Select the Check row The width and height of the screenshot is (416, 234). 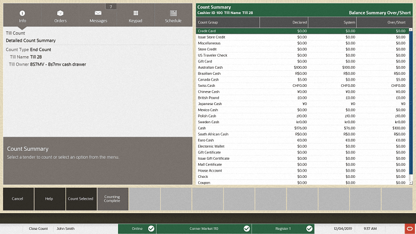(303, 177)
